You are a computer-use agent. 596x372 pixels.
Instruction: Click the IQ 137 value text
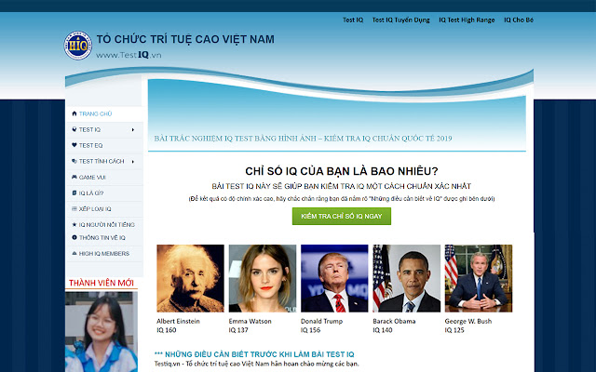tap(238, 330)
